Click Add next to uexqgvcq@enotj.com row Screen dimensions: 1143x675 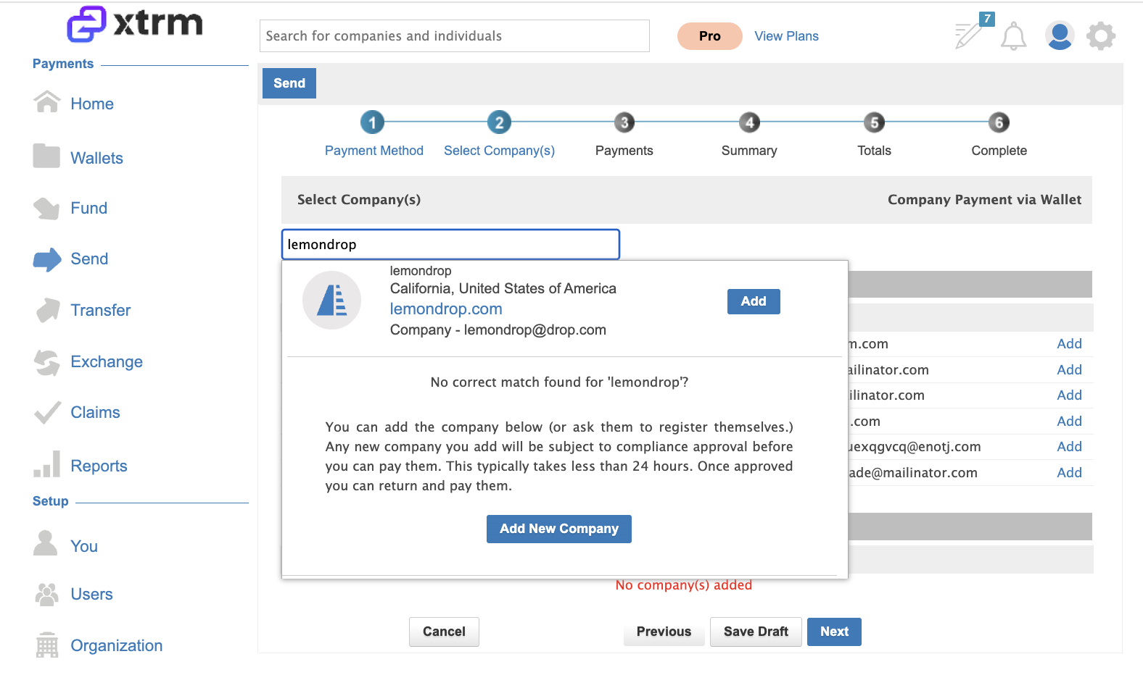click(x=1069, y=447)
